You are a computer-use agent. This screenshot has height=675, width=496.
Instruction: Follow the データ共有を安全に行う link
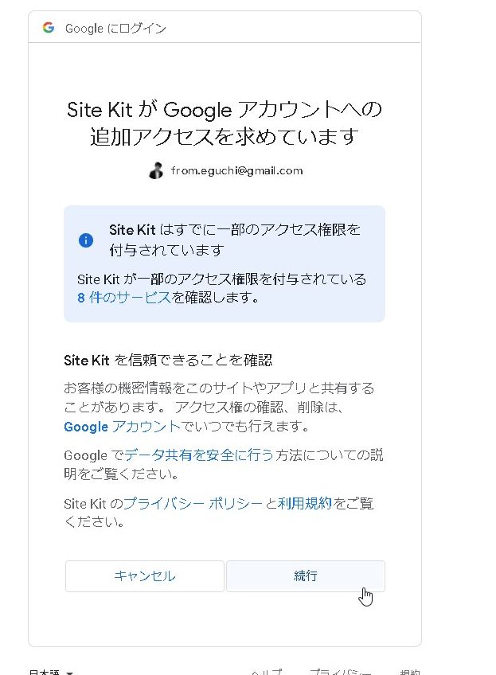[199, 455]
